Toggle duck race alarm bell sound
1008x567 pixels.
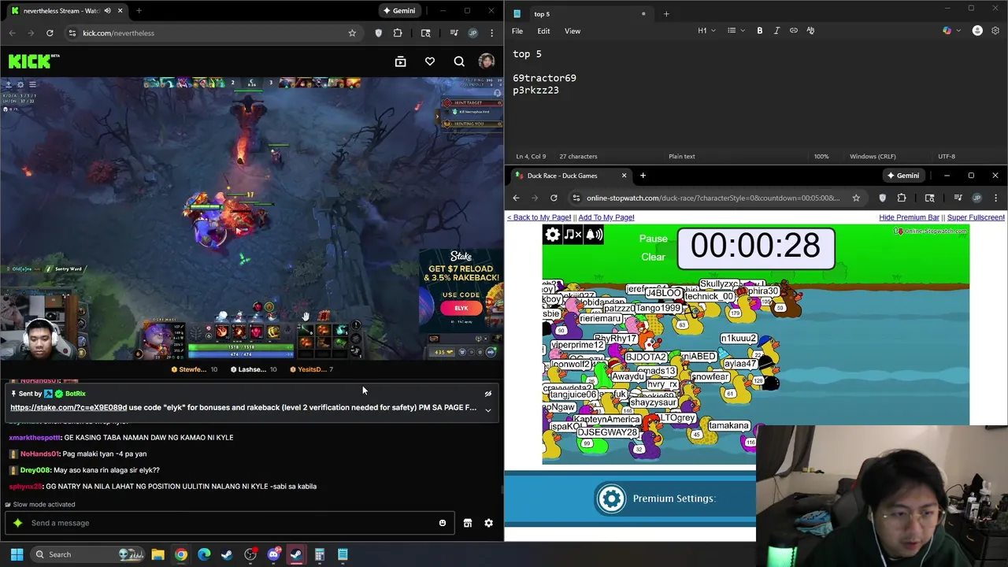594,235
